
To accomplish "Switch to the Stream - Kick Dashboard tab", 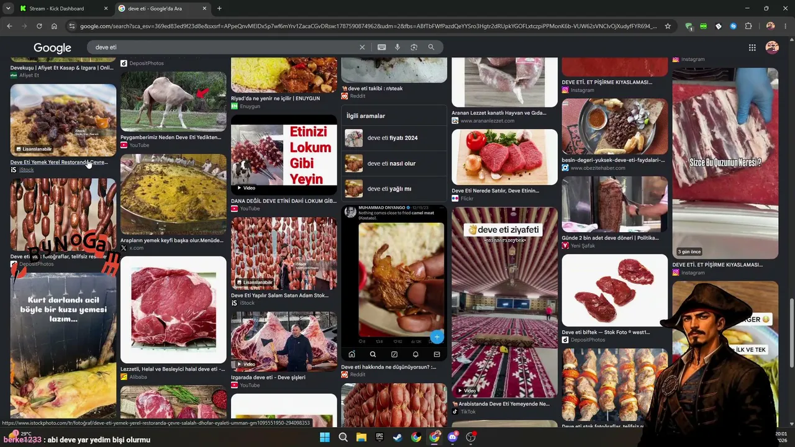I will tap(63, 9).
